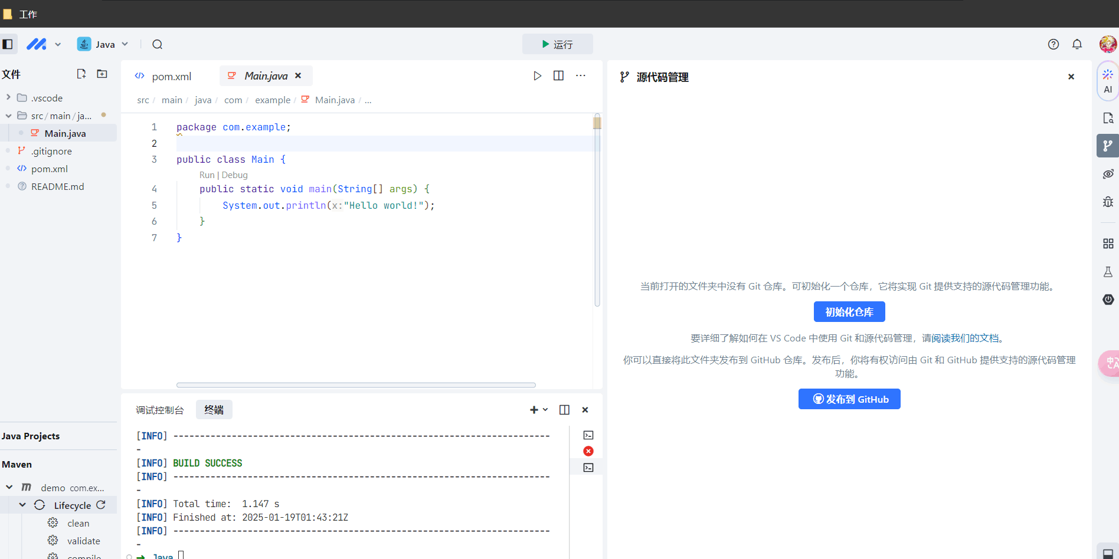
Task: Click the Maven section header
Action: click(58, 465)
